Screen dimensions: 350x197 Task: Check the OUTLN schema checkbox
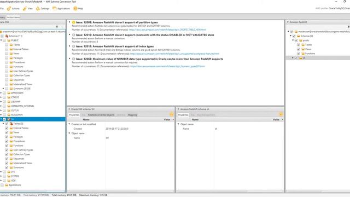pos(4,111)
